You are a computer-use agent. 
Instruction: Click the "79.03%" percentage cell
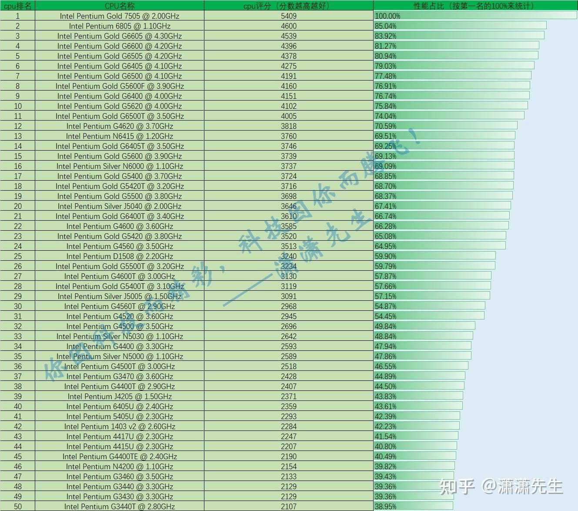[x=476, y=66]
